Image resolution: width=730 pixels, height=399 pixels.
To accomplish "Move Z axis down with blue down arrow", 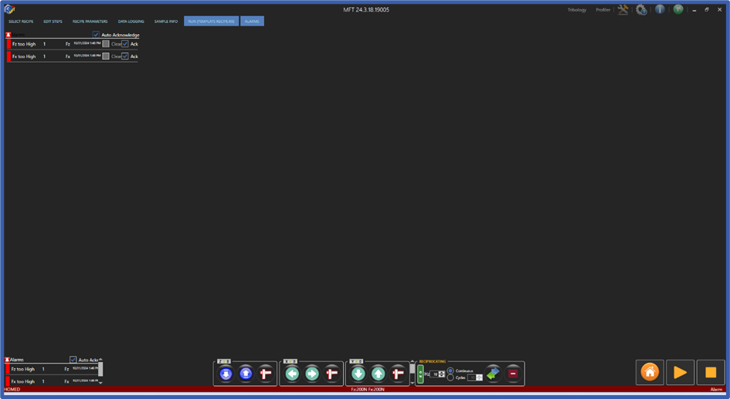I will pyautogui.click(x=226, y=374).
